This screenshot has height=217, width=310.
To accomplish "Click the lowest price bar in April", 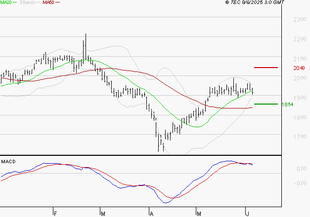I will [159, 145].
